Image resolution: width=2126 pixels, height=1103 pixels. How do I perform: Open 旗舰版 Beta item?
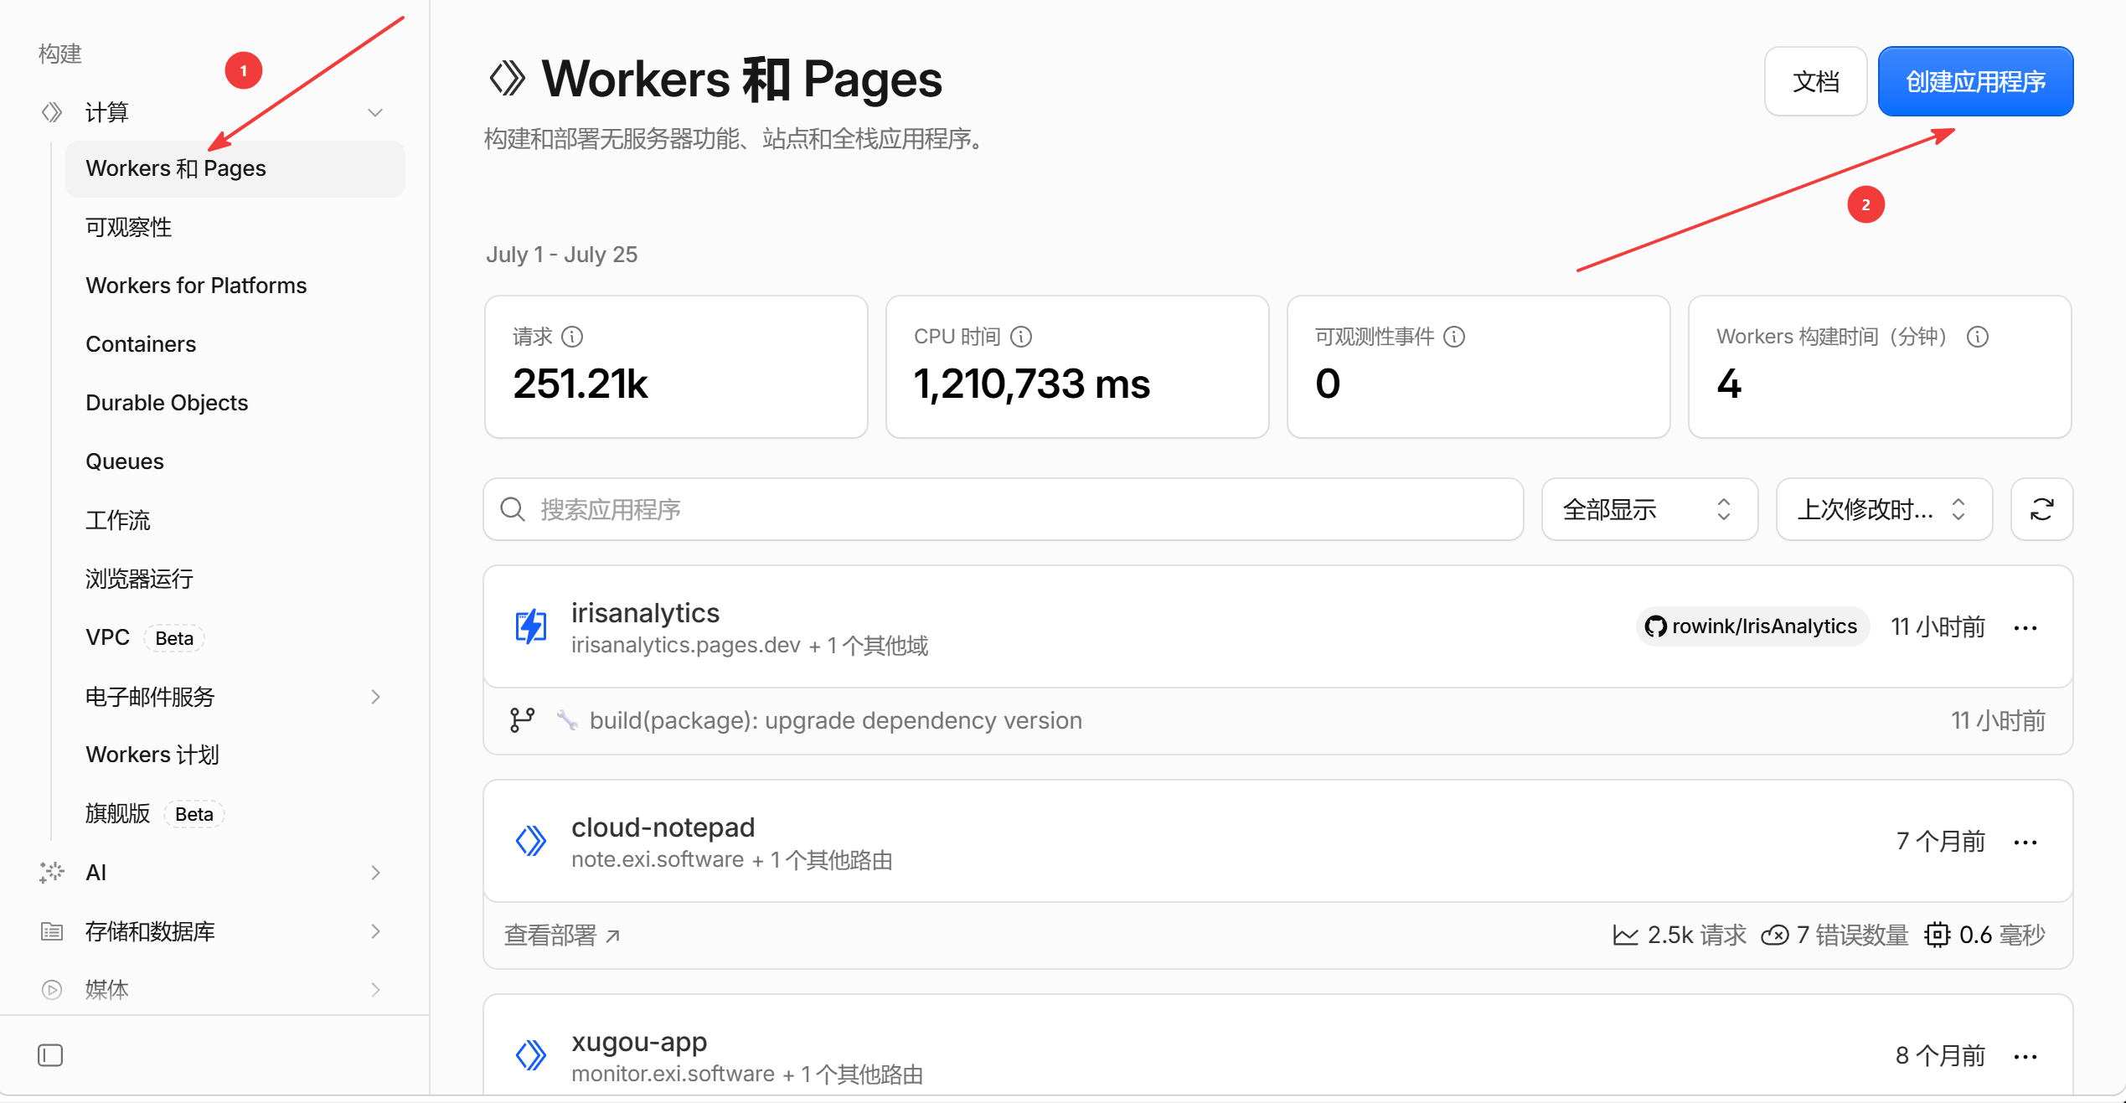point(154,813)
